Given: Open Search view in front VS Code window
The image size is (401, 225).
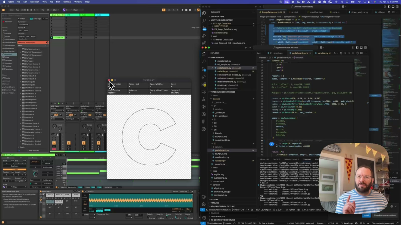Looking at the screenshot, I should click(204, 61).
